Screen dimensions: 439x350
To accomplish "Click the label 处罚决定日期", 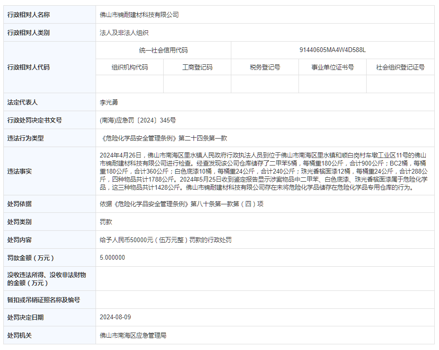I will (x=26, y=317).
